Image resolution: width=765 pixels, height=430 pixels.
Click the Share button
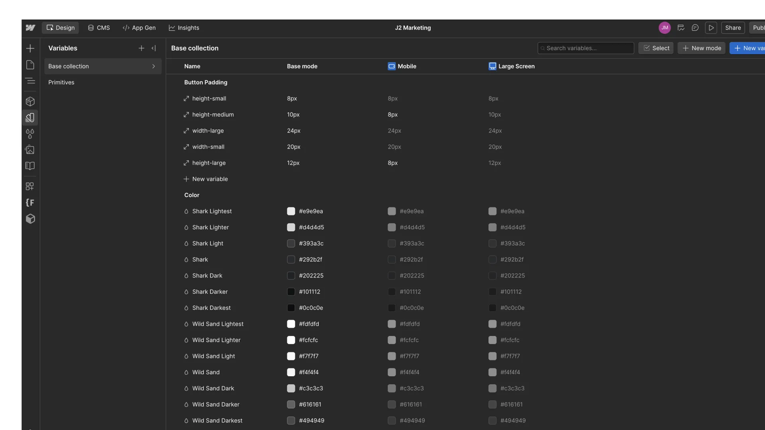[733, 28]
